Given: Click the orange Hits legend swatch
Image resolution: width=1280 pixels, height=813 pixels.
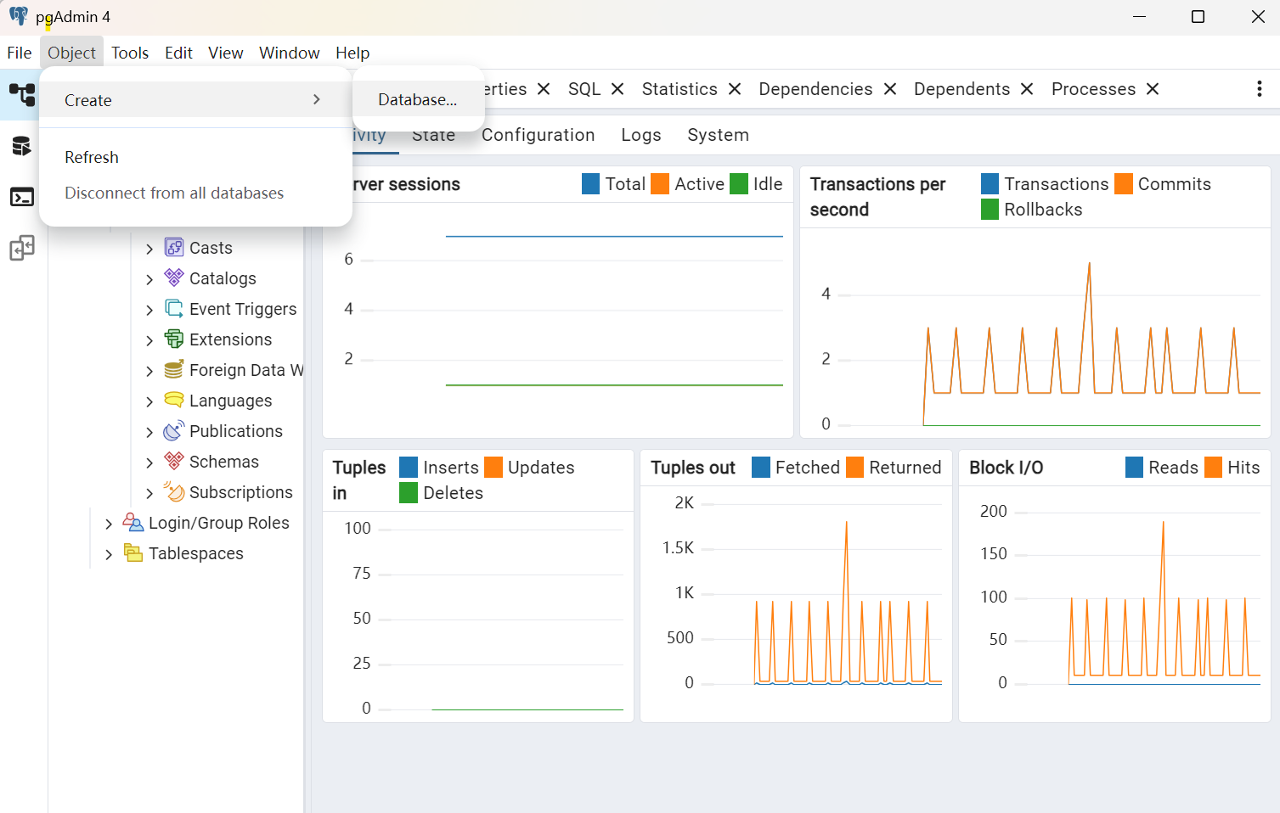Looking at the screenshot, I should pyautogui.click(x=1213, y=468).
